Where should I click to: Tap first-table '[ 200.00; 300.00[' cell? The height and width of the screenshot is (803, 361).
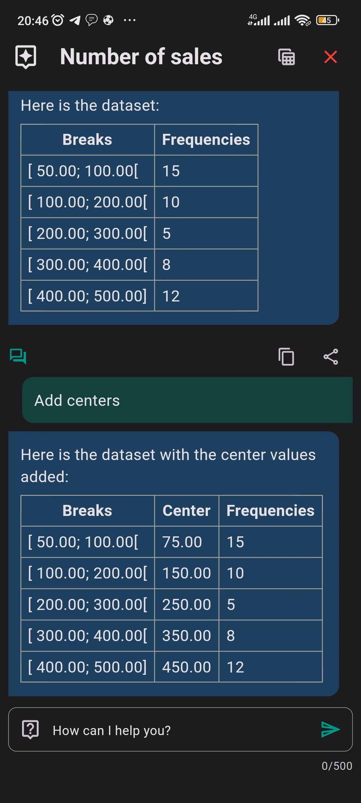[x=88, y=233]
